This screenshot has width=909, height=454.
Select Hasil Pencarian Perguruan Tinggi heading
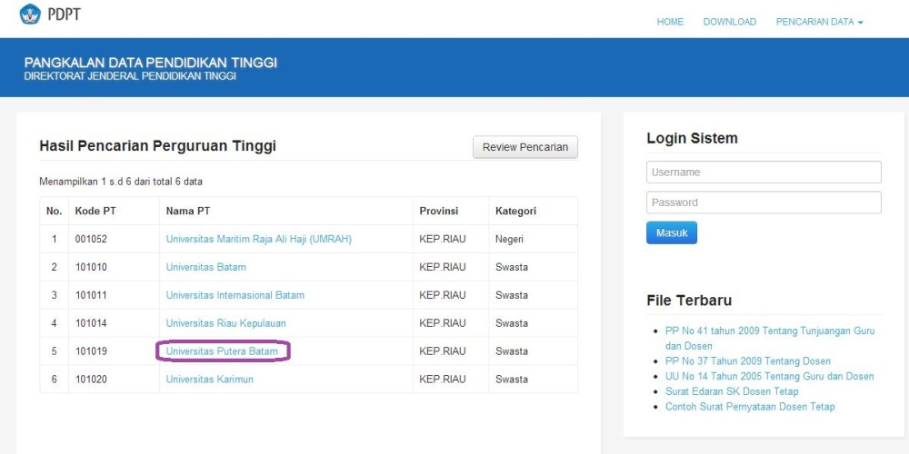[x=157, y=146]
